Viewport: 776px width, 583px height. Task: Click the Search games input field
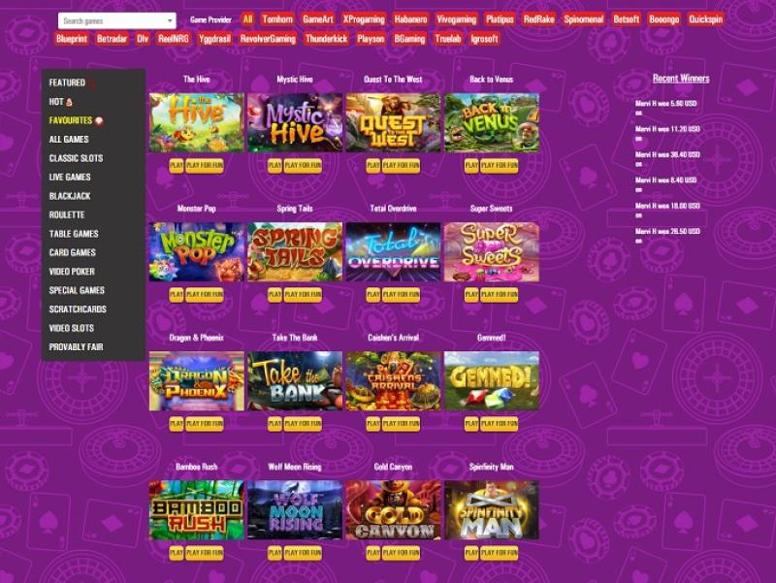(116, 20)
